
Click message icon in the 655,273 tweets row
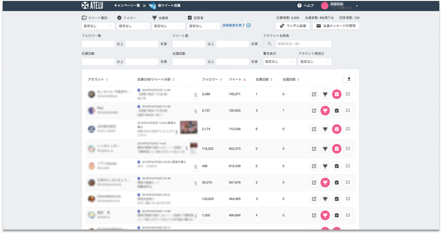click(x=348, y=148)
